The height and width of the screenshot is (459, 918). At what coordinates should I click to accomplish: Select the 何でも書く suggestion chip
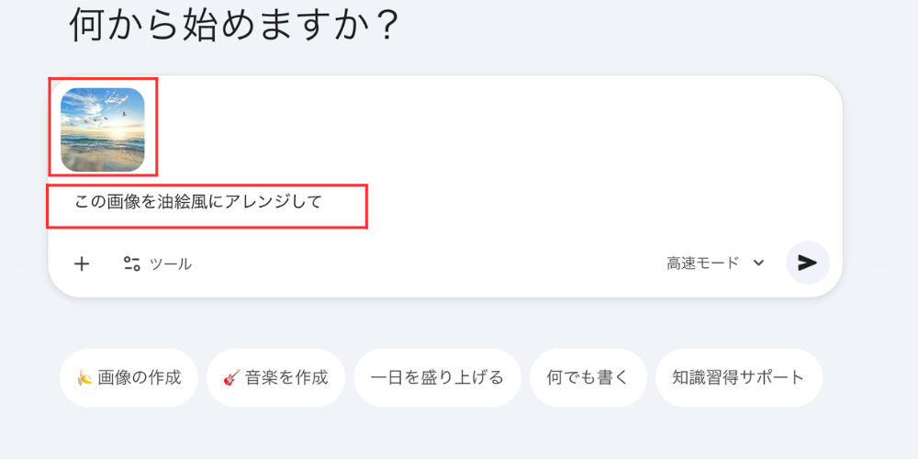(588, 377)
